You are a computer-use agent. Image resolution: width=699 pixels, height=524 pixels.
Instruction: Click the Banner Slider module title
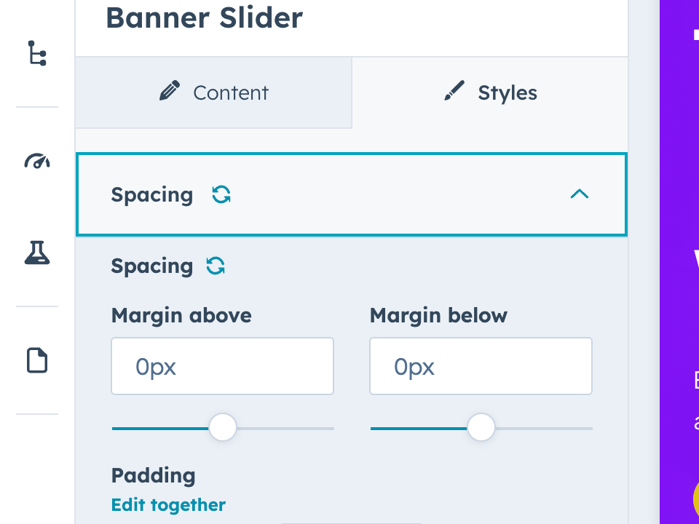tap(204, 18)
